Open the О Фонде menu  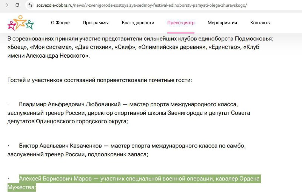[60, 23]
